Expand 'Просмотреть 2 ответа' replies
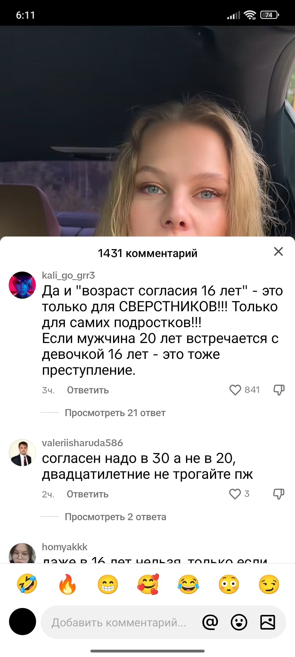Viewport: 295px width, 657px height. 115,517
